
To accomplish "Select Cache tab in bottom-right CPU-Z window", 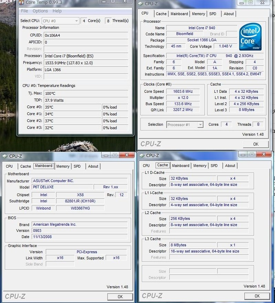I will tap(162, 165).
